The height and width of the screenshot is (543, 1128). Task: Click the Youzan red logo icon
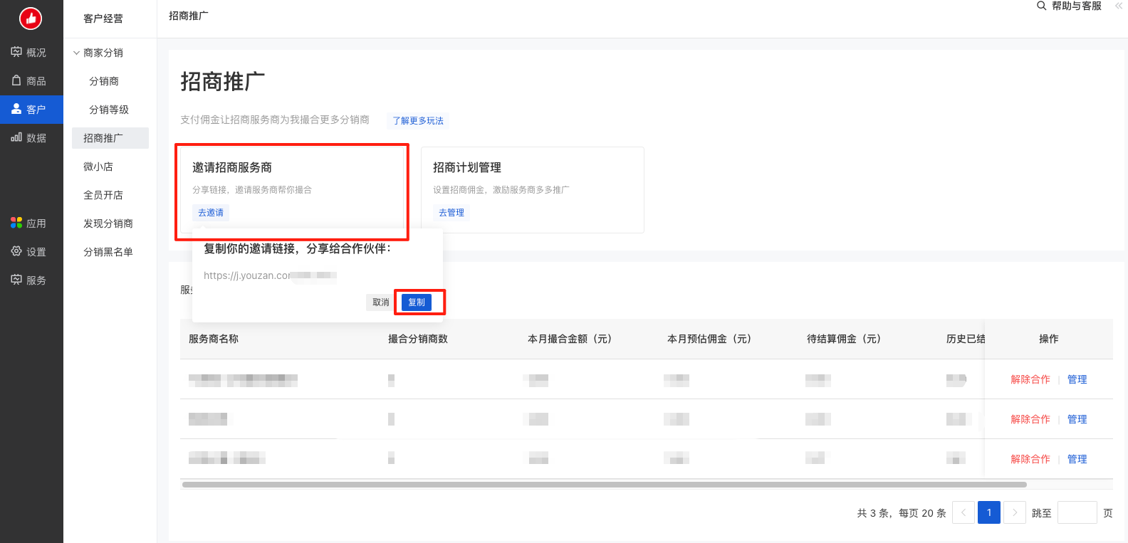point(31,19)
